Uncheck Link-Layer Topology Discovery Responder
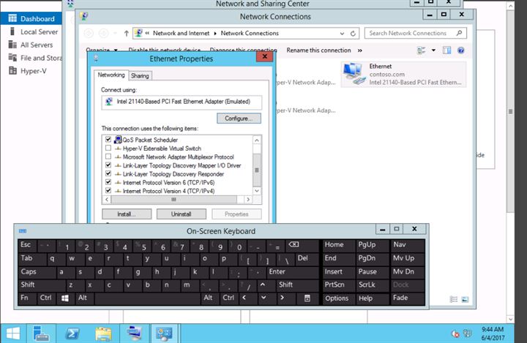Viewport: 527px width, 343px height. coord(108,173)
